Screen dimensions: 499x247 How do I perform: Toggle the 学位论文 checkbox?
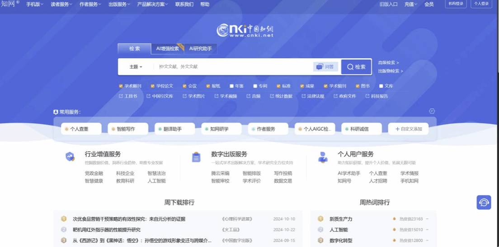[x=152, y=86]
